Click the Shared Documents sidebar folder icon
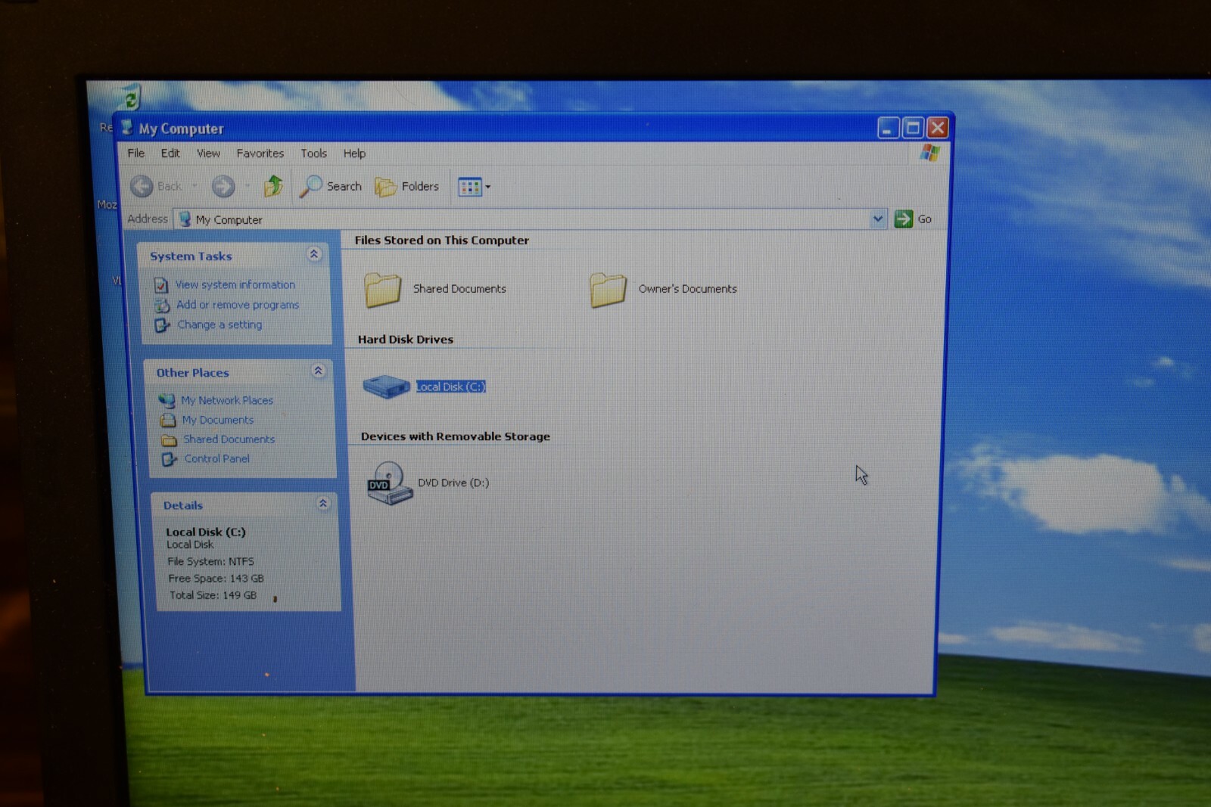1211x807 pixels. [x=169, y=439]
